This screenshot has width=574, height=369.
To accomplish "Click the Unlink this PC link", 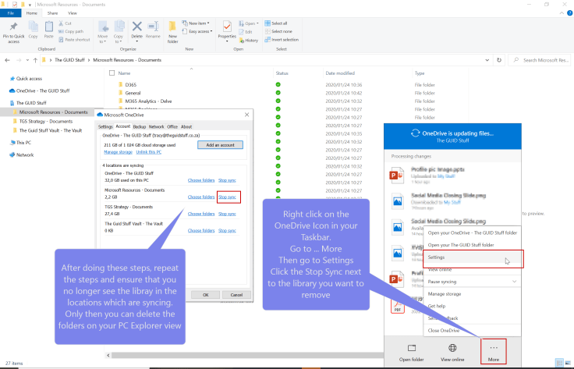I will point(149,152).
